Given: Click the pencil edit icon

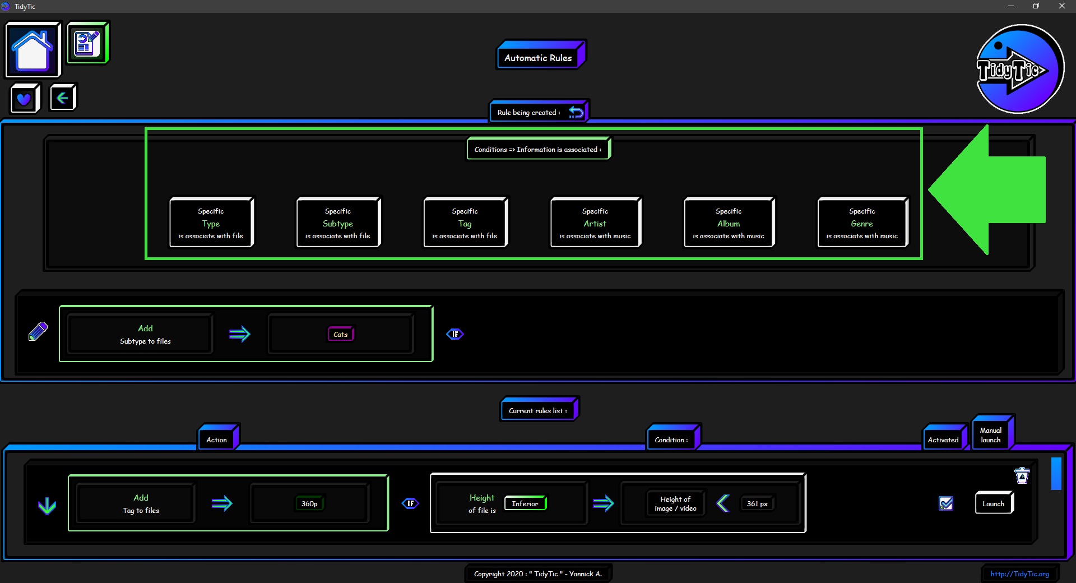Looking at the screenshot, I should [38, 332].
